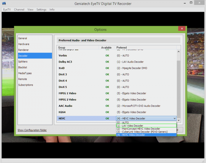Viewport: 206px width, 163px height.
Task: Open the Channel menu
Action: click(19, 10)
